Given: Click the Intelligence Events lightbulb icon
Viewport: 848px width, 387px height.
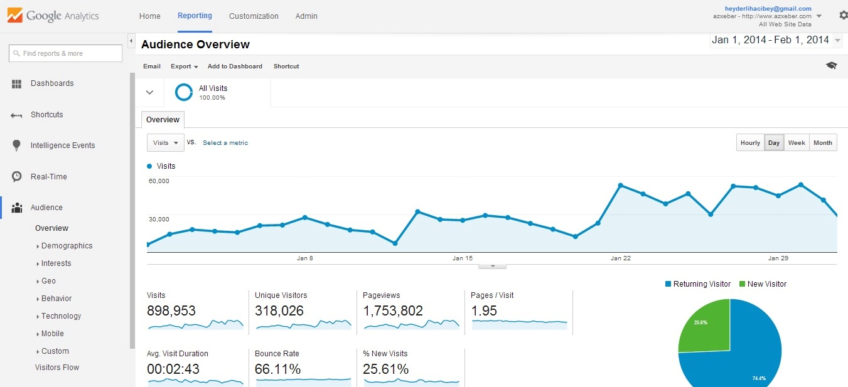Looking at the screenshot, I should [x=17, y=146].
